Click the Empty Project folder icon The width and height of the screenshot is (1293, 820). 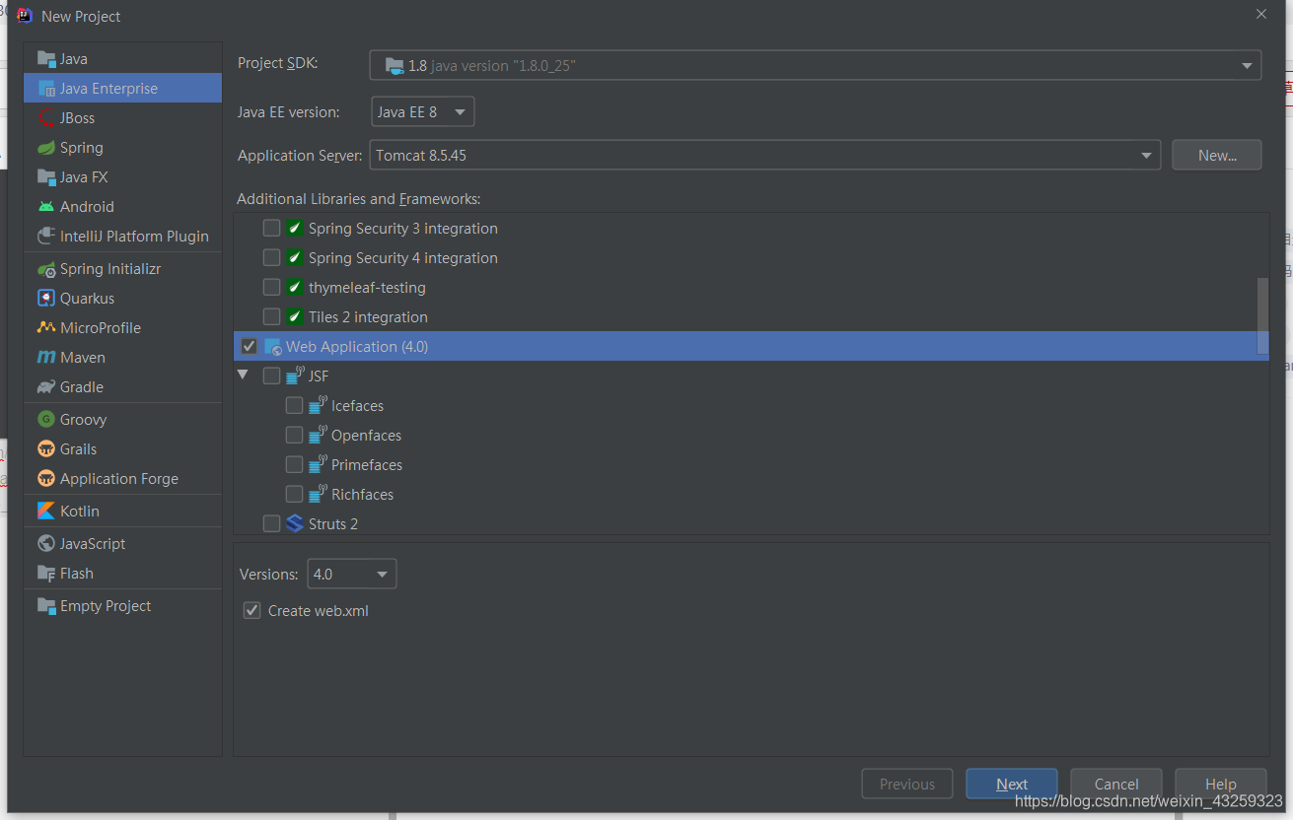[46, 606]
